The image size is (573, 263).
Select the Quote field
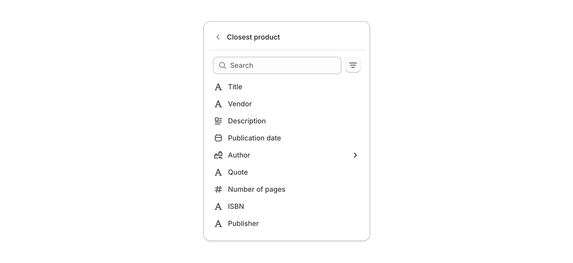(238, 172)
